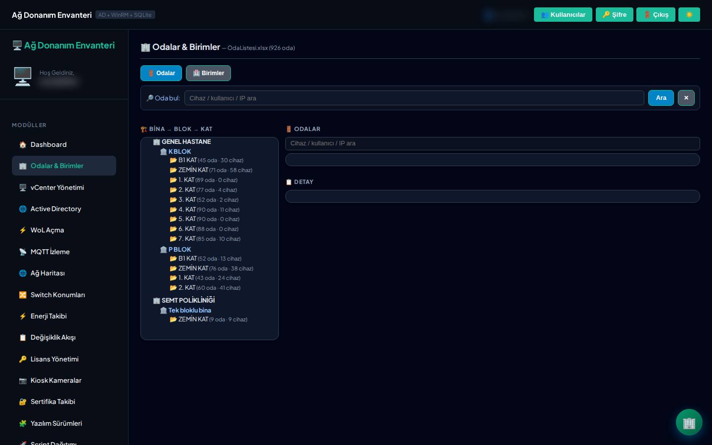The image size is (712, 445).
Task: Focus the Oda bul search field
Action: (414, 98)
